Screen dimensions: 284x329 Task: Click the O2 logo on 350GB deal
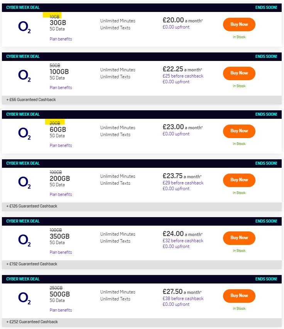pyautogui.click(x=24, y=240)
